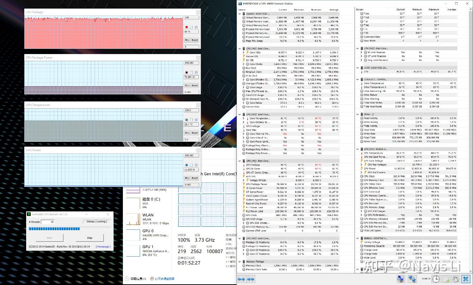Click the thermometer icon beside Drive Temperature 2
The image size is (473, 285).
pos(362,87)
